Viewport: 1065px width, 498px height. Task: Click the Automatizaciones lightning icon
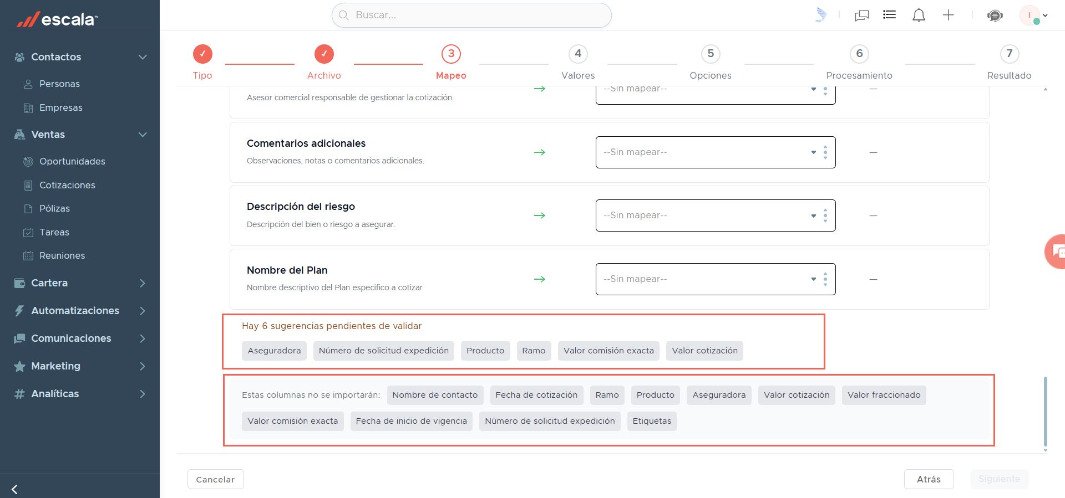(19, 311)
